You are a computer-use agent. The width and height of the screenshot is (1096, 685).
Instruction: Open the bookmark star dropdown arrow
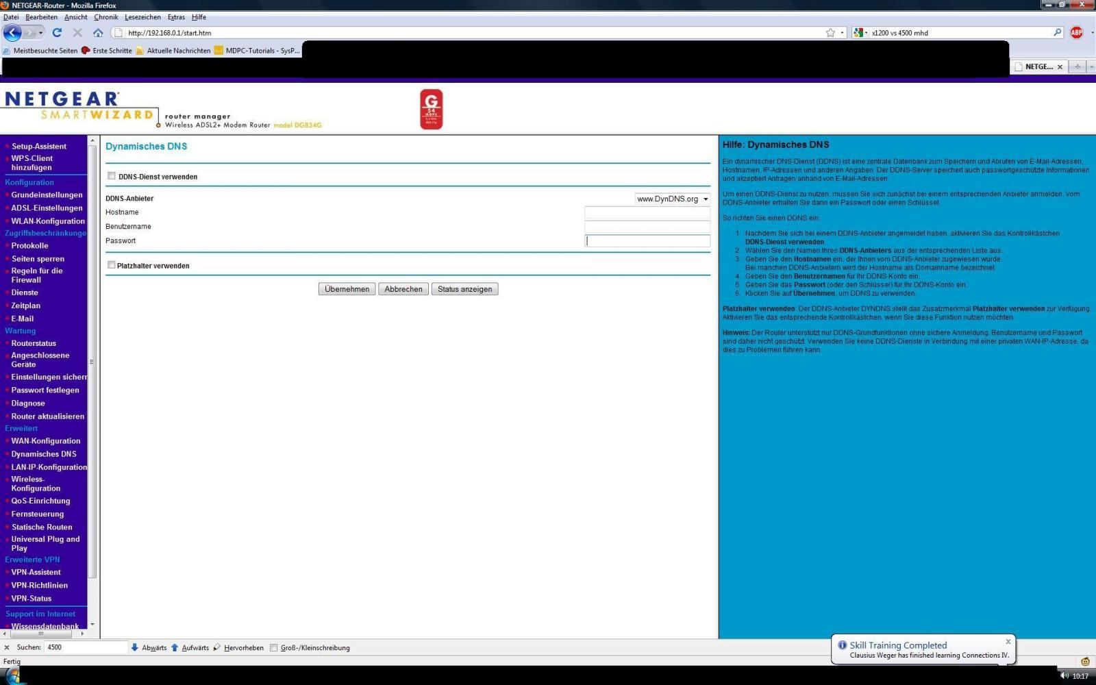tap(842, 32)
